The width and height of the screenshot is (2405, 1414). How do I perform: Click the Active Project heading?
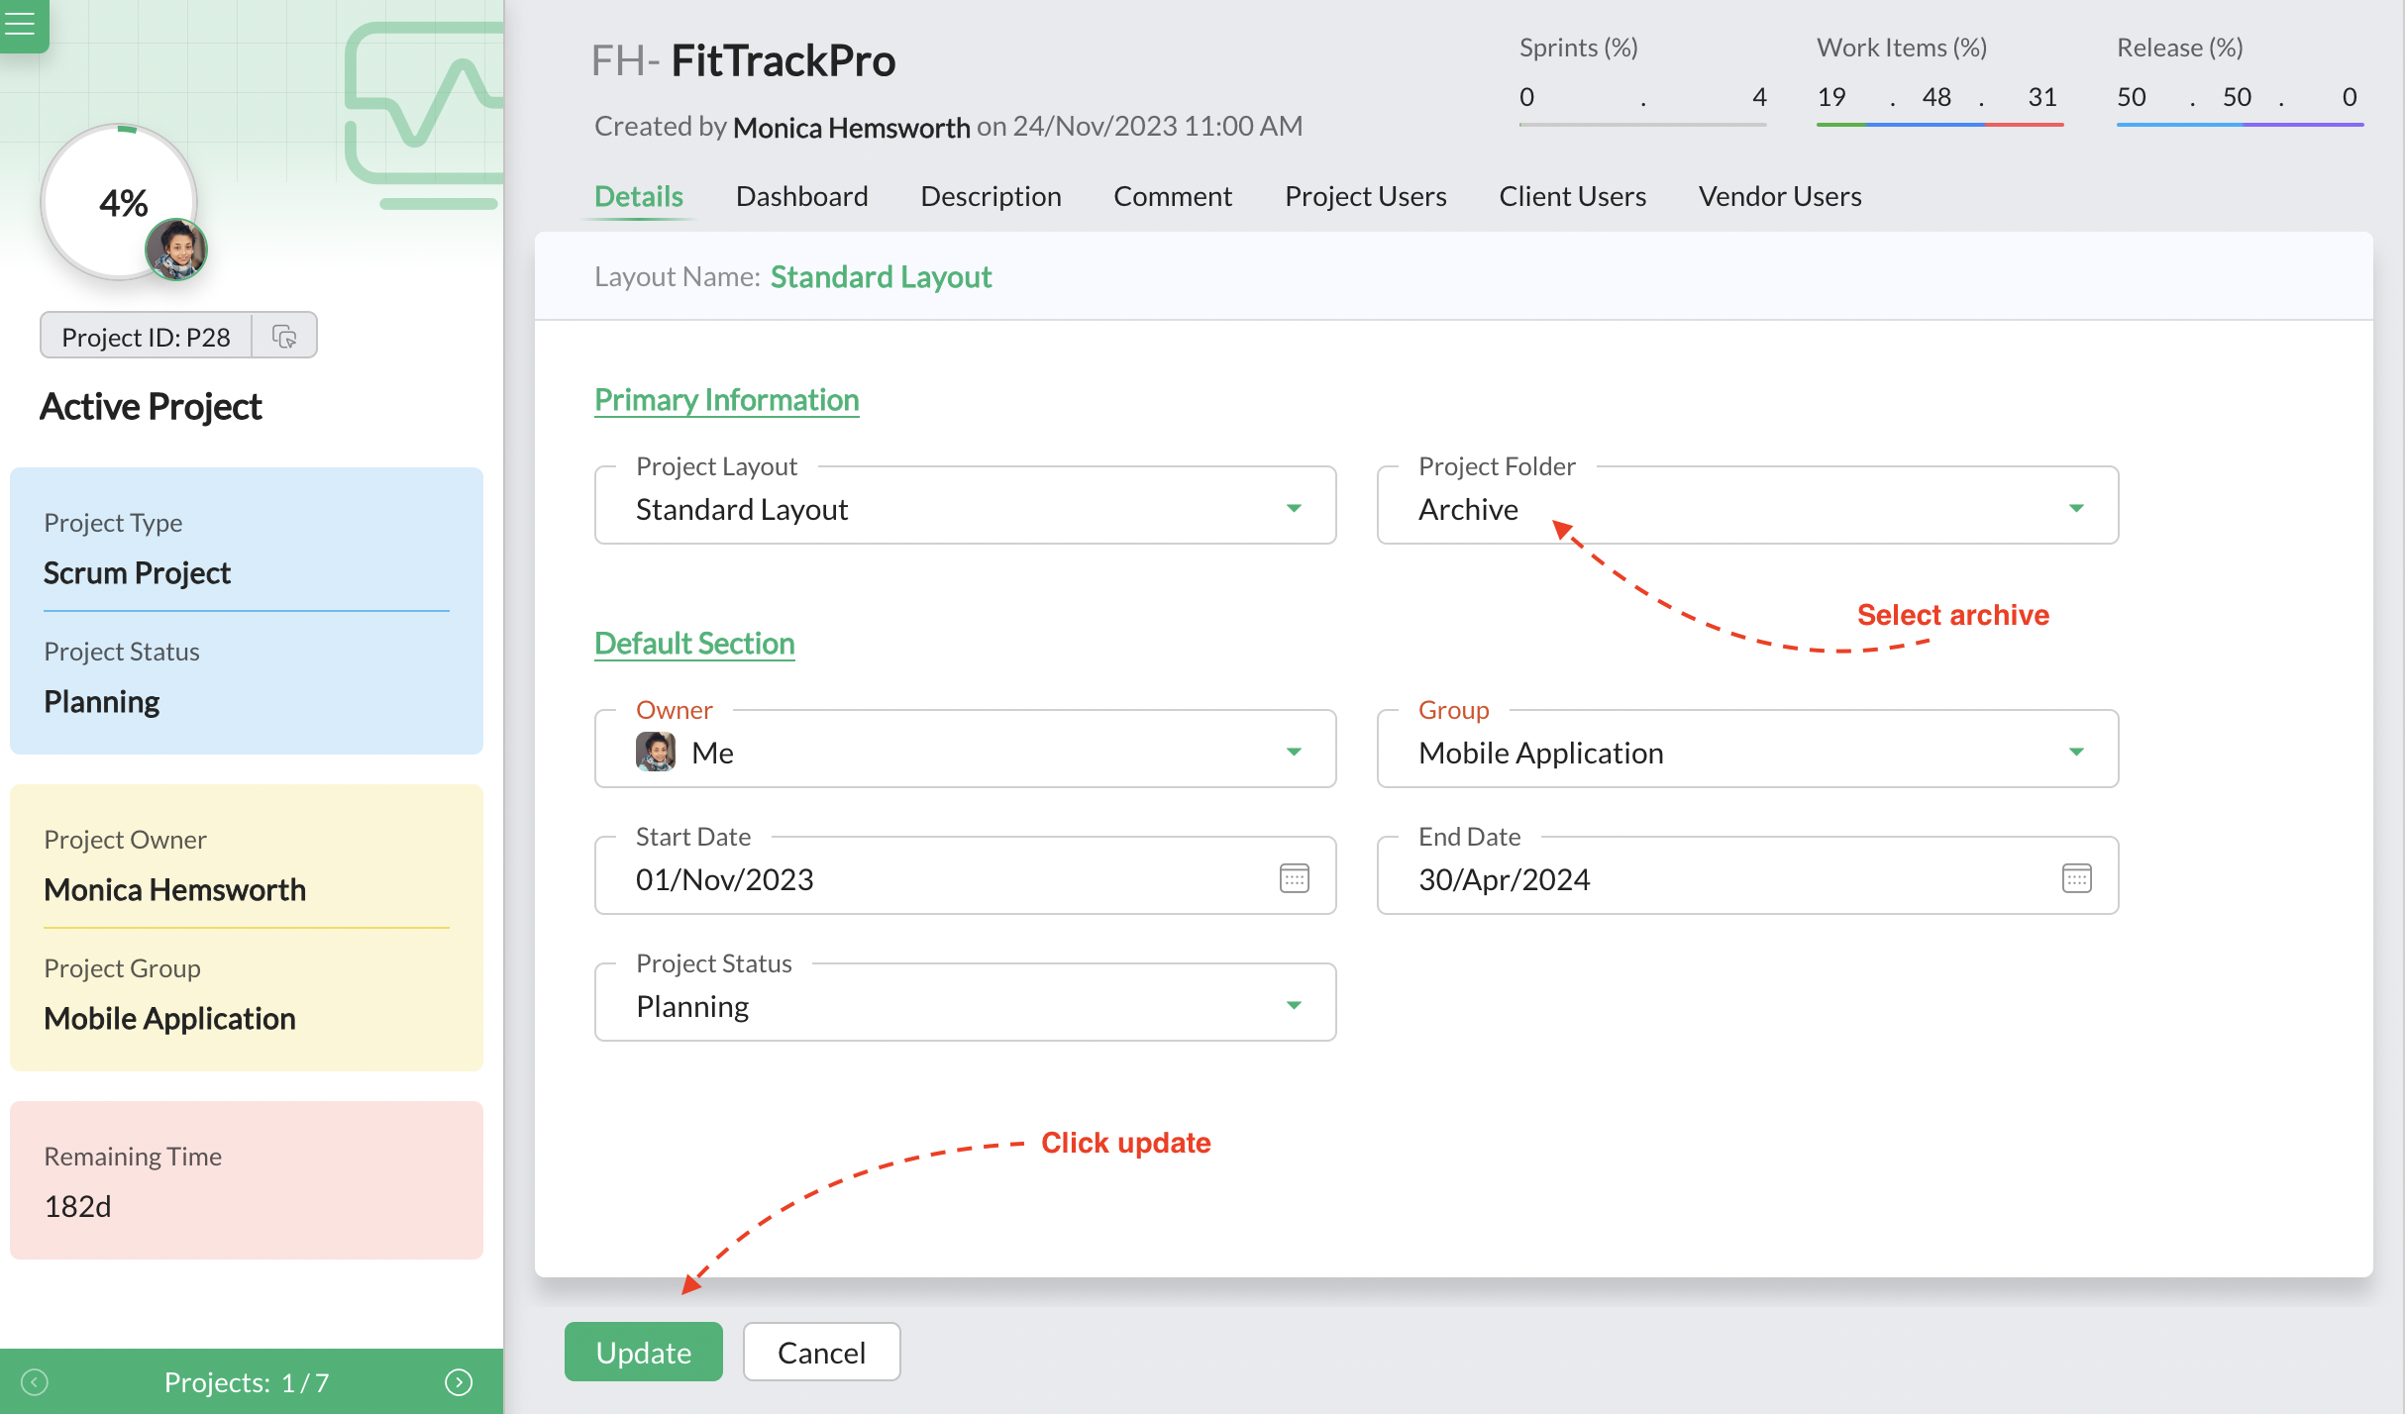(x=151, y=407)
